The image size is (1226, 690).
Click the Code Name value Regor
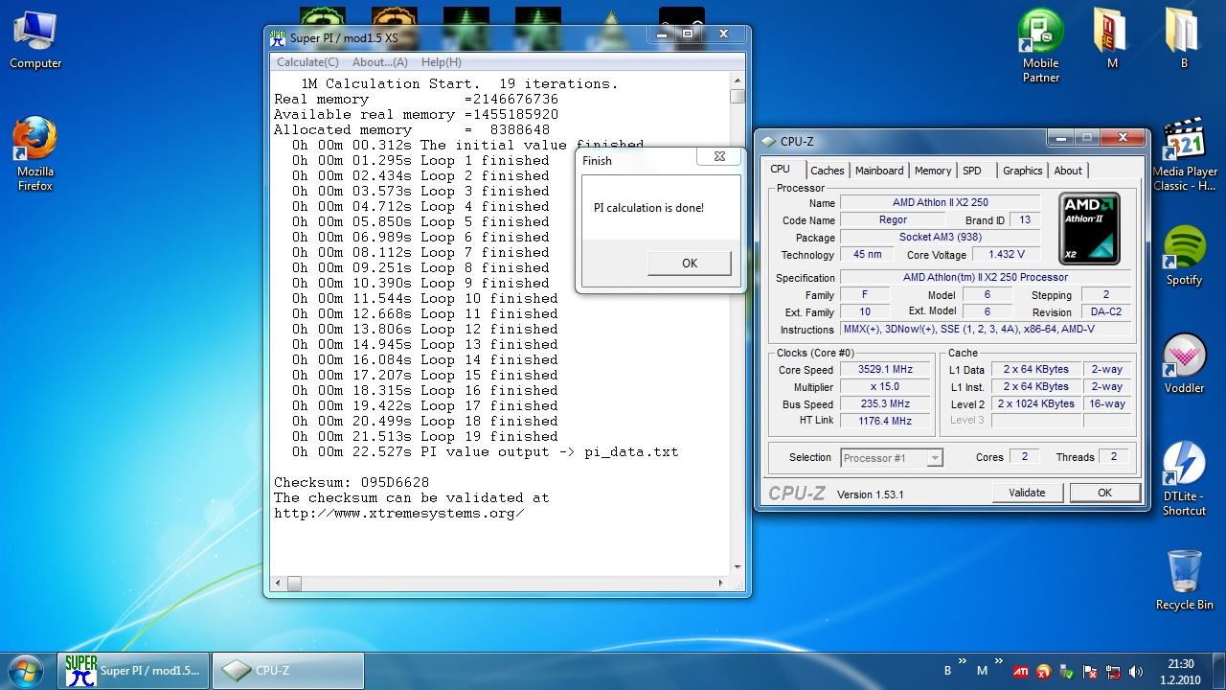(x=894, y=220)
